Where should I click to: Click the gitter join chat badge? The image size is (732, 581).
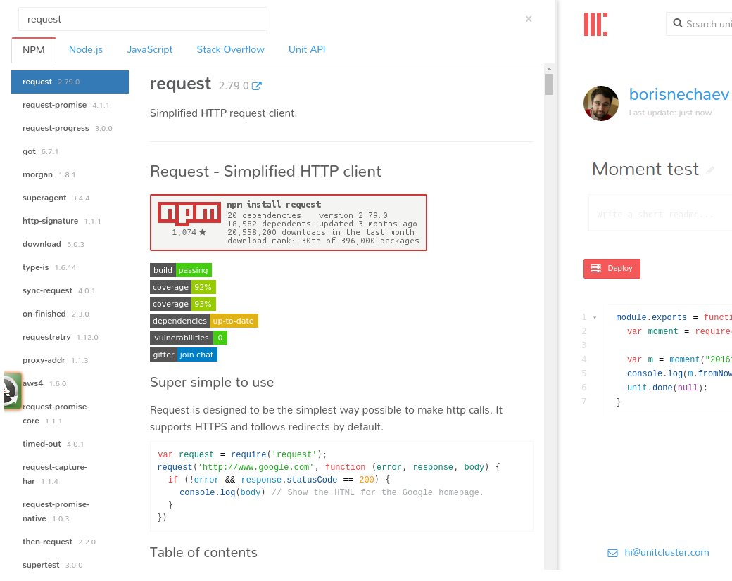point(183,355)
